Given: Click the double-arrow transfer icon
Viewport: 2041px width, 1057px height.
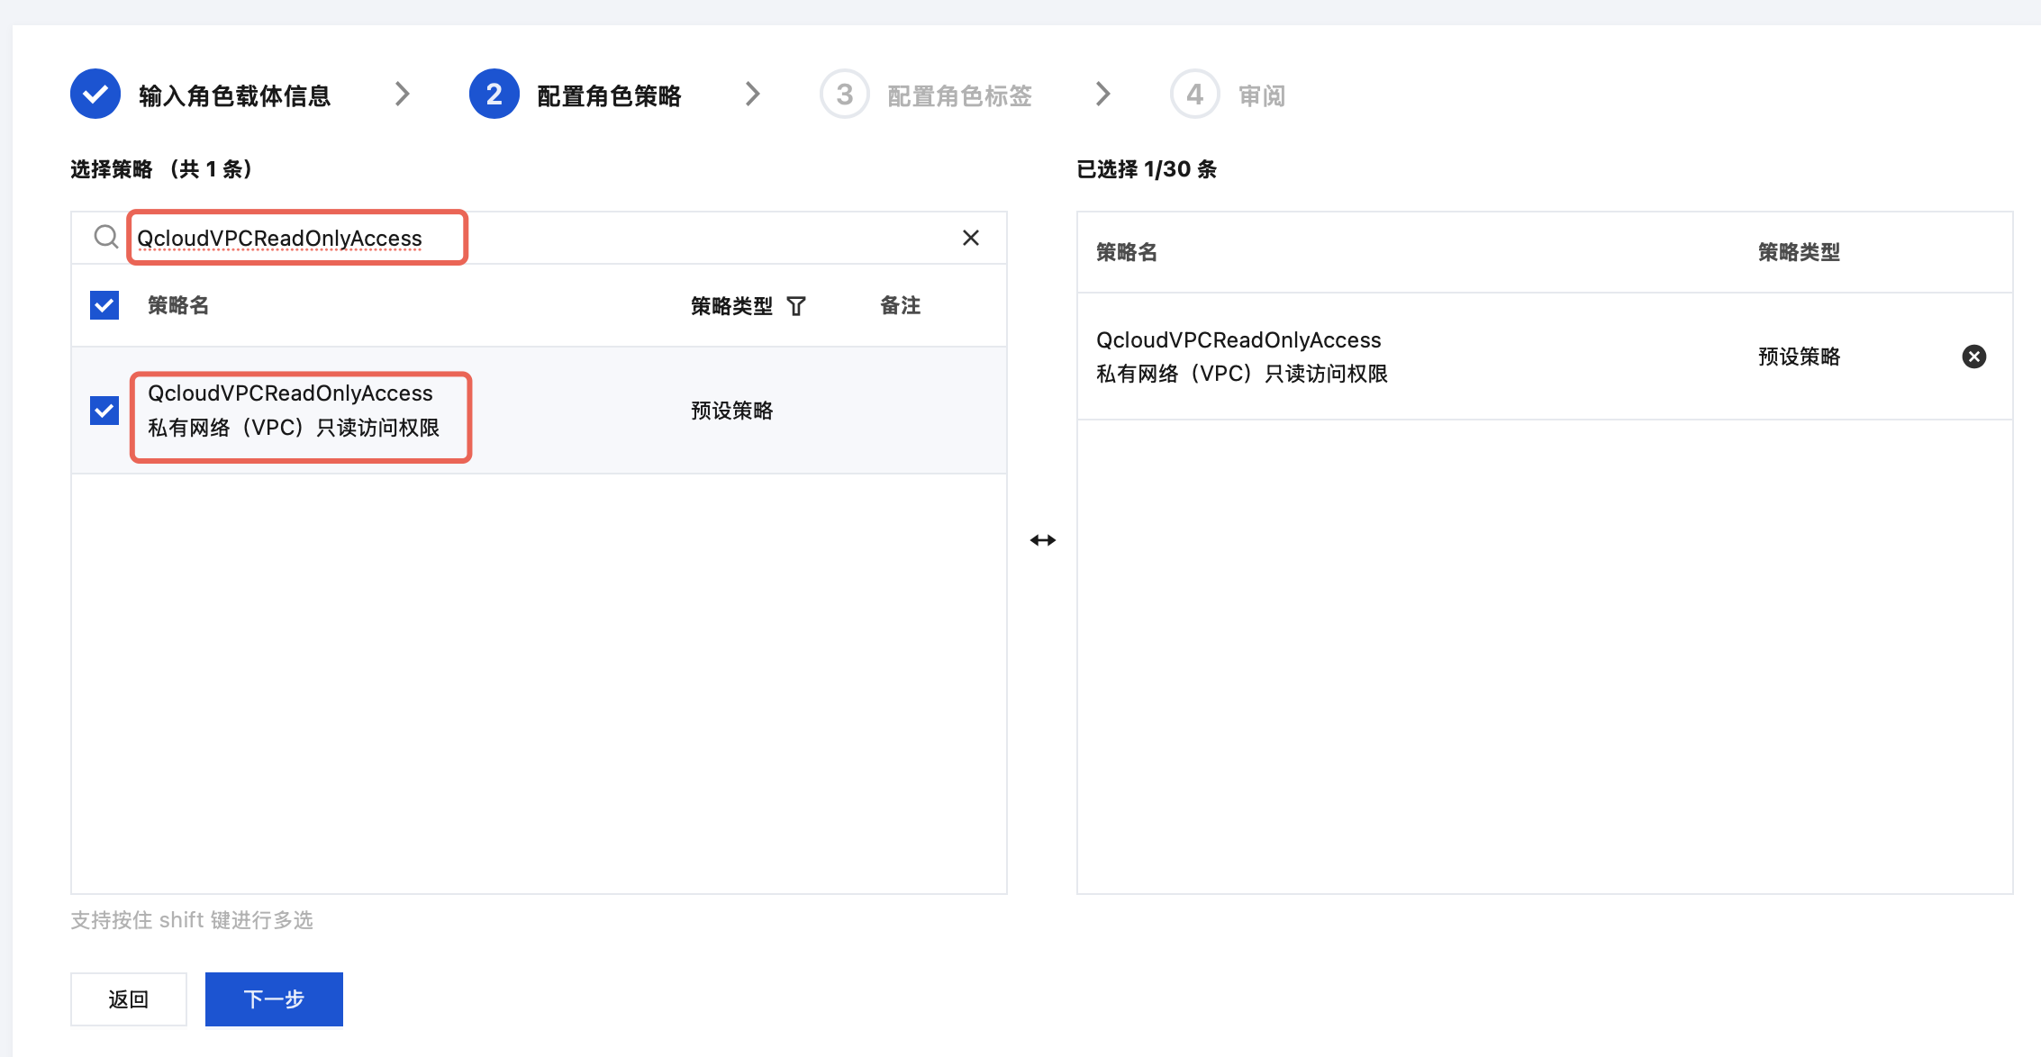Looking at the screenshot, I should click(1042, 540).
